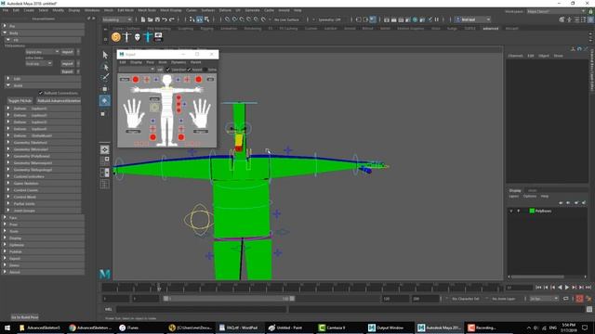Open the Pose menu in biped picker
The width and height of the screenshot is (595, 334).
point(151,62)
